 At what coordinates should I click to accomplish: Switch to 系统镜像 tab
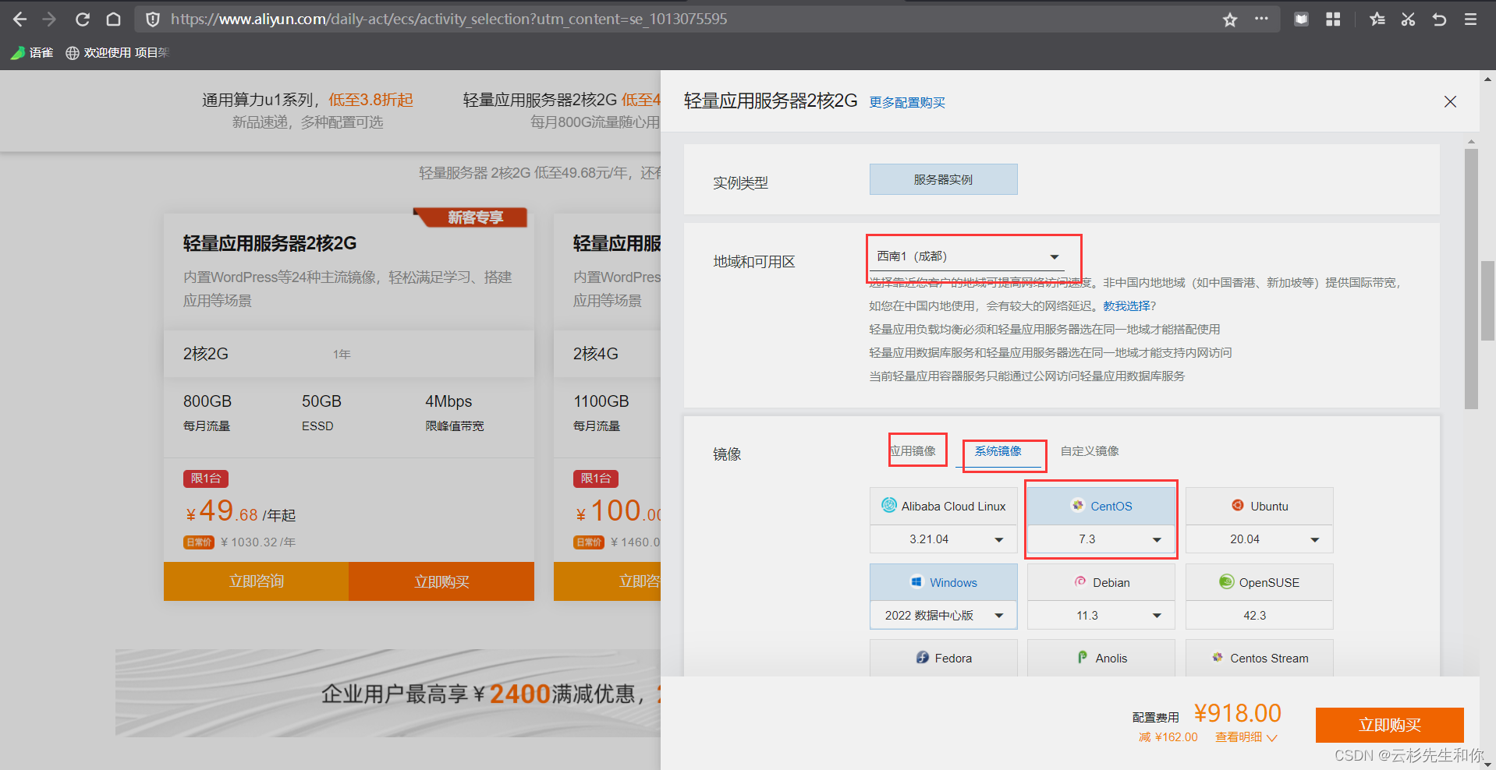point(998,450)
